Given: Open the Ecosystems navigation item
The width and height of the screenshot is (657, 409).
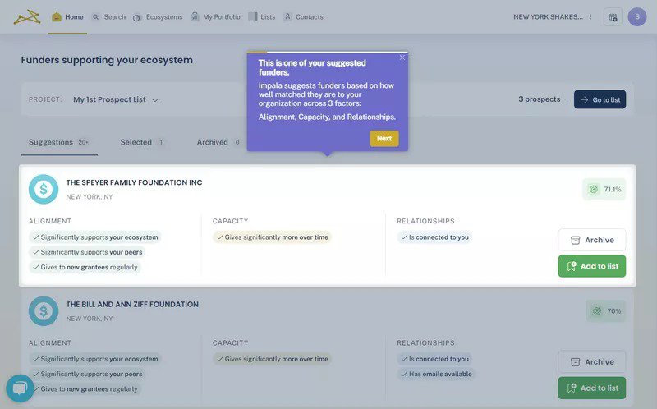Looking at the screenshot, I should pyautogui.click(x=158, y=17).
